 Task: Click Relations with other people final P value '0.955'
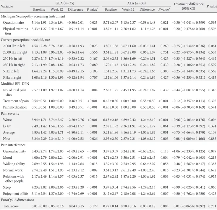pyautogui.click(x=212, y=176)
